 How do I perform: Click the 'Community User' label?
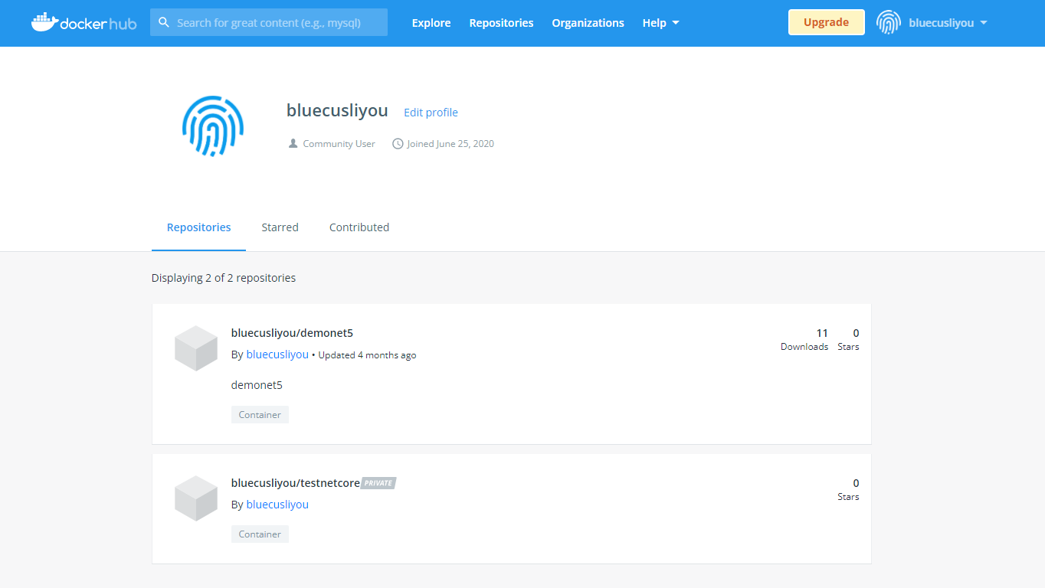tap(339, 143)
